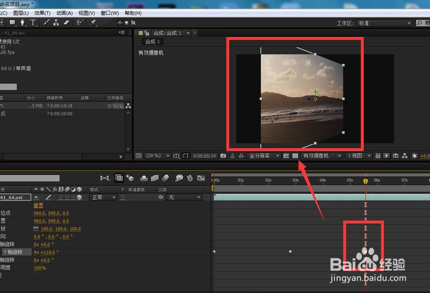This screenshot has height=293, width=430.
Task: Choose the view axis mode icon
Action: click(133, 23)
